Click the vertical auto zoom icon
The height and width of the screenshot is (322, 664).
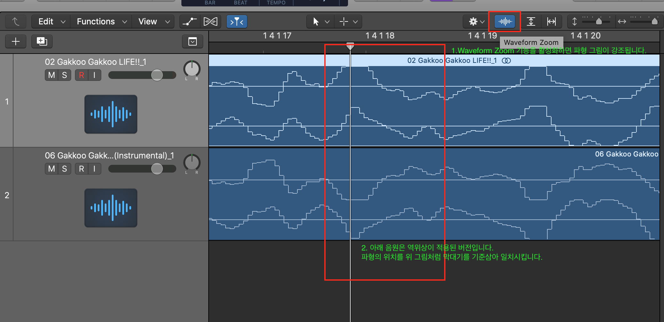[531, 21]
